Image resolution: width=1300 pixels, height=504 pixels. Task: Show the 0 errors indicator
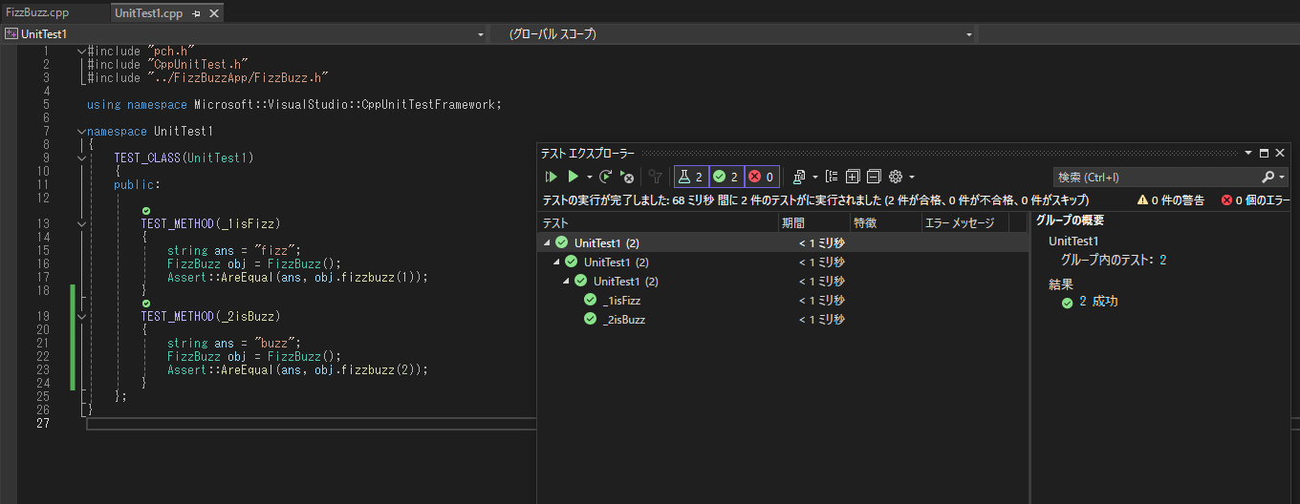(1255, 200)
